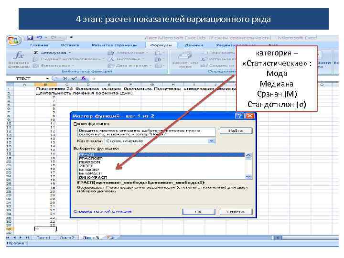
Task: Select БЕТАОБР in the function list
Action: pos(161,170)
